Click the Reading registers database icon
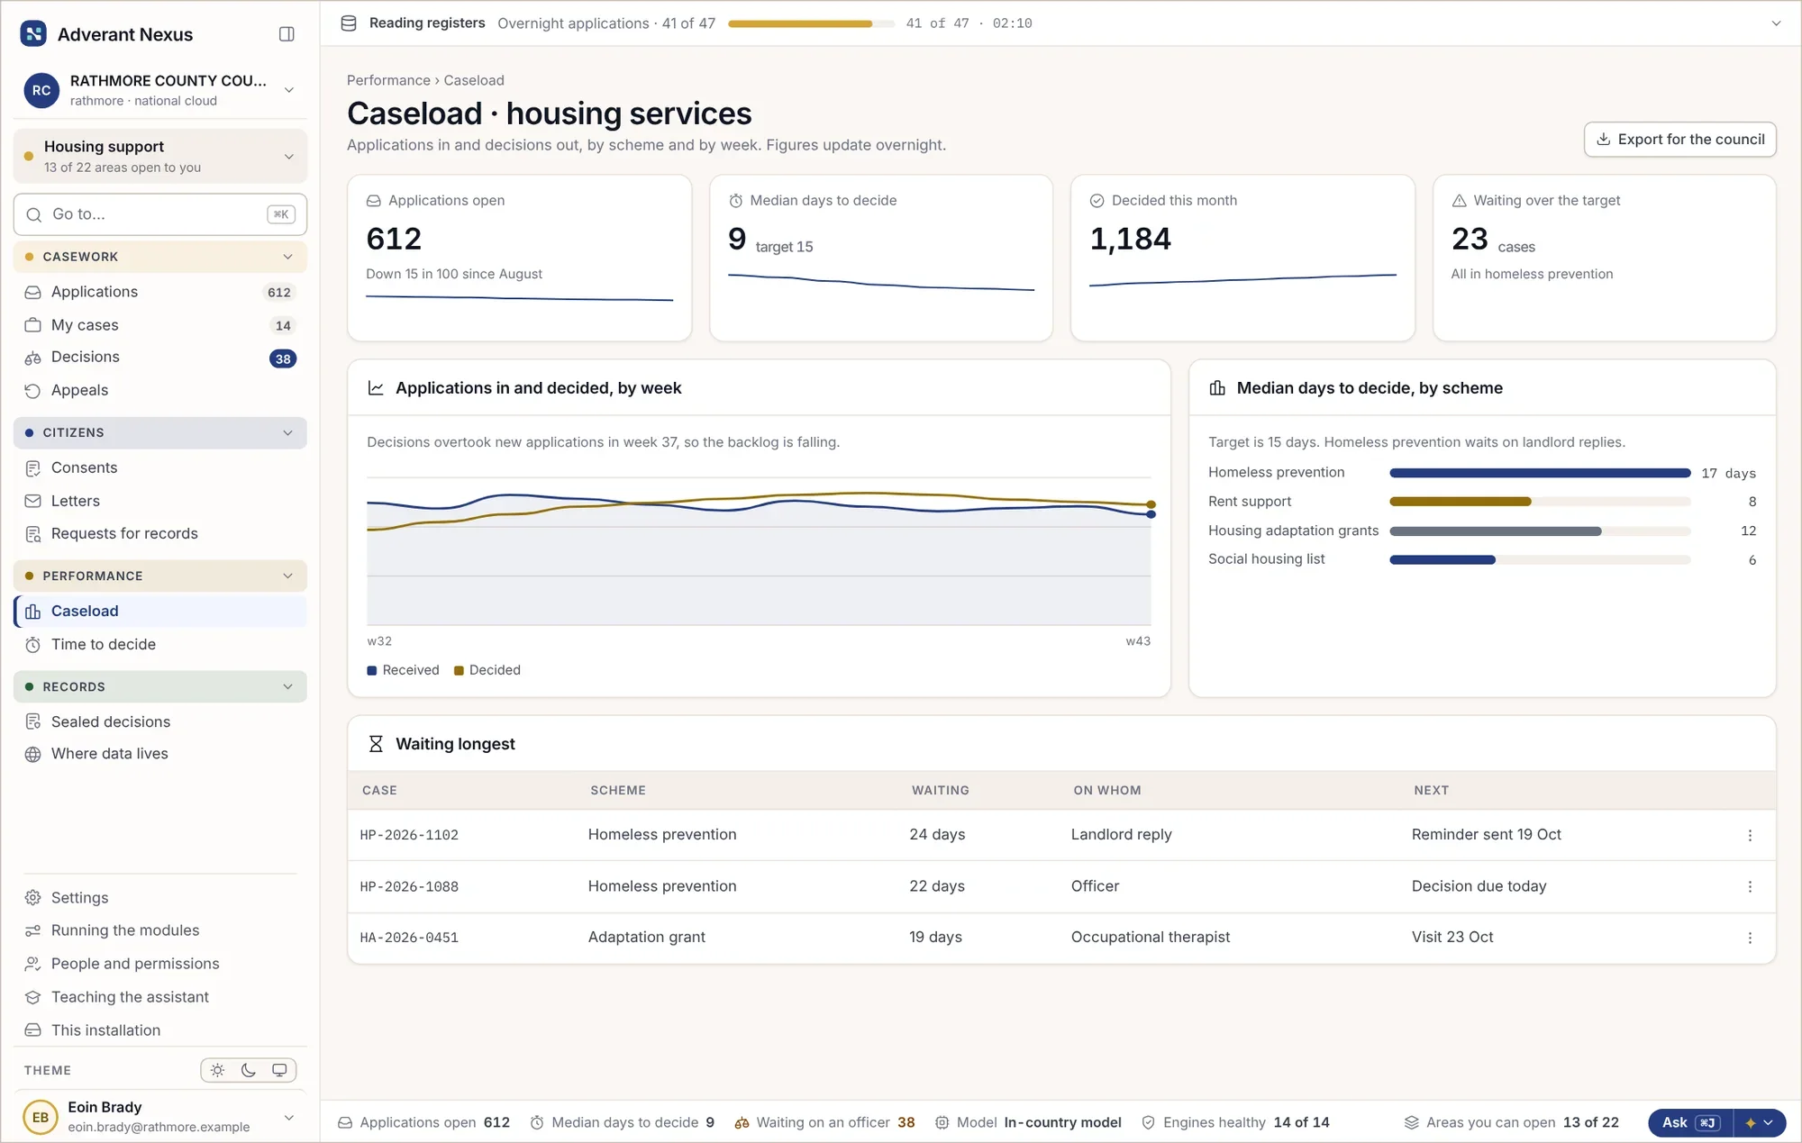Image resolution: width=1802 pixels, height=1143 pixels. (349, 23)
